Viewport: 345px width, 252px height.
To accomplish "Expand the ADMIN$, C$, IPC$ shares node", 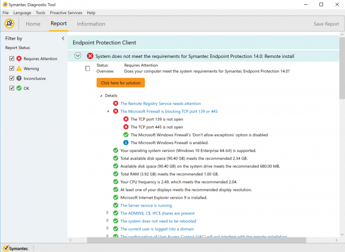I will click(x=107, y=212).
